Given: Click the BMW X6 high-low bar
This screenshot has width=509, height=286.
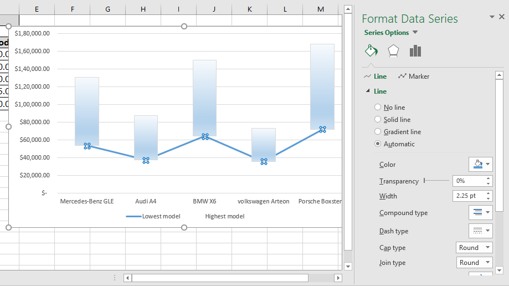Looking at the screenshot, I should pyautogui.click(x=204, y=98).
